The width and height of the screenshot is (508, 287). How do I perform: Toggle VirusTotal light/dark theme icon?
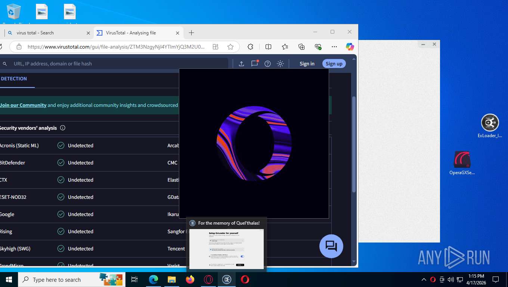[x=280, y=64]
